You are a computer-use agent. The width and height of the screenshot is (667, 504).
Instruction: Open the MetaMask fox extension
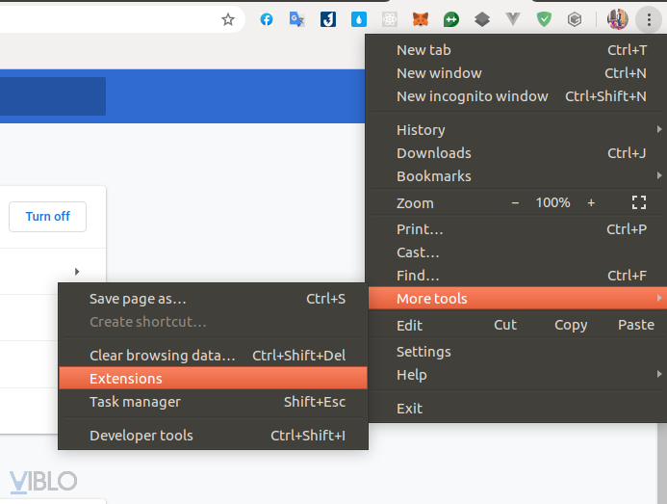pyautogui.click(x=421, y=19)
